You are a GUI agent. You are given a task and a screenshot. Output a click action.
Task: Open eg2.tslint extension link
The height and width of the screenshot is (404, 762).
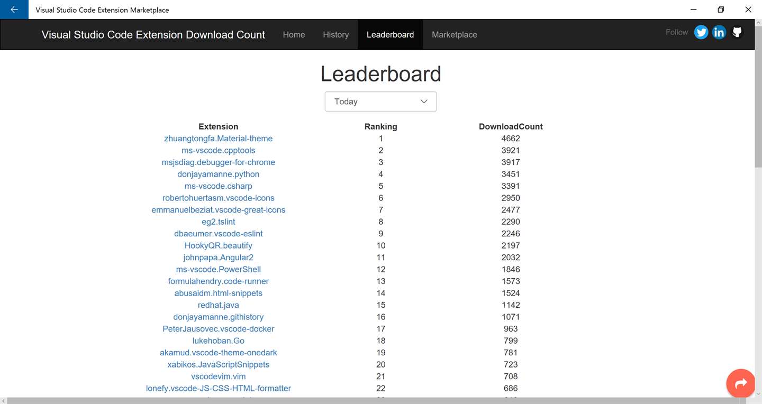[219, 222]
